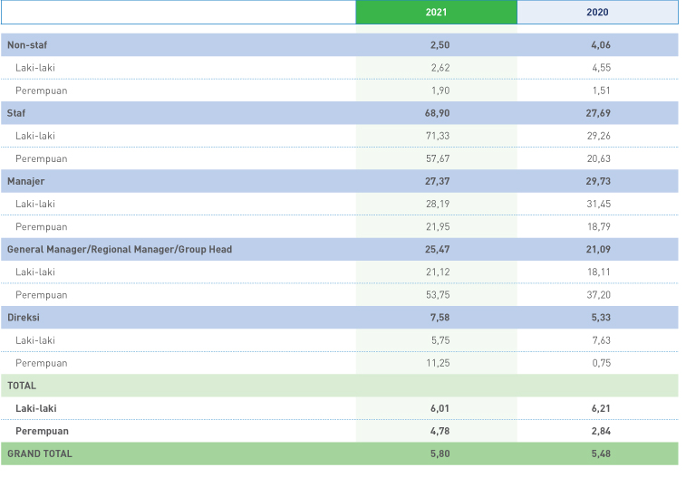Viewport: 686px width, 477px height.
Task: Click the Non-staf 2021 value 2,50
Action: [440, 45]
